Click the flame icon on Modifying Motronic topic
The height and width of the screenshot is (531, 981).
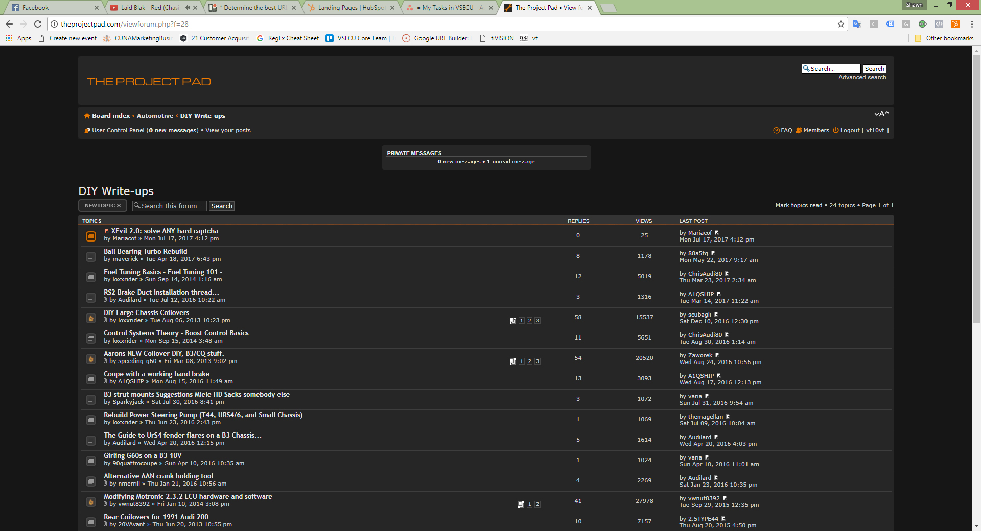90,502
